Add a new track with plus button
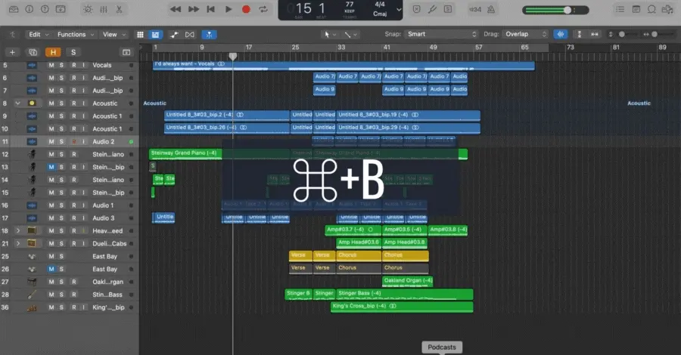681x355 pixels. [12, 52]
